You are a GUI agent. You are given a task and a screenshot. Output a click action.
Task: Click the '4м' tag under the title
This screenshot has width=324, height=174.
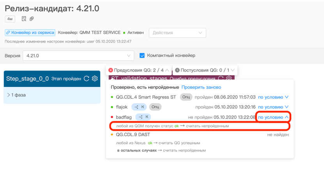pos(10,19)
